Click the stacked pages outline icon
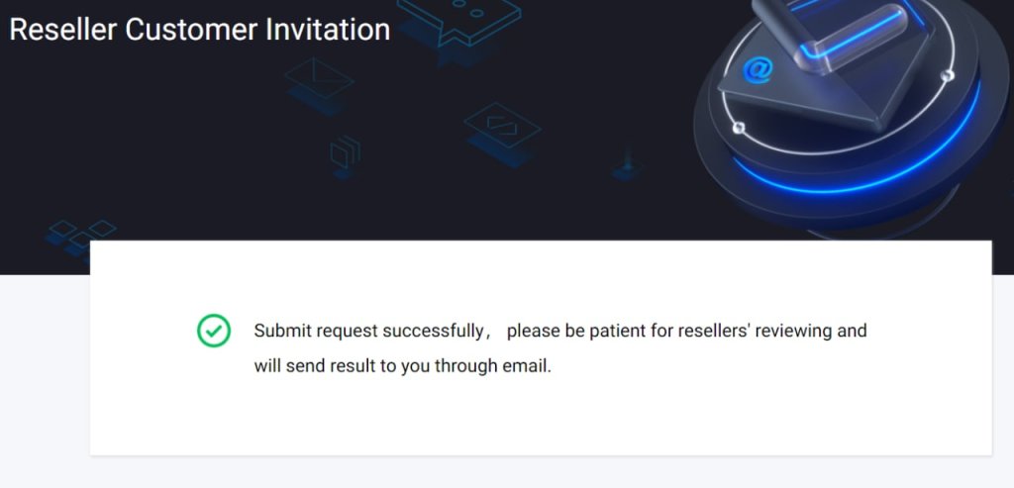This screenshot has height=488, width=1014. coord(346,153)
